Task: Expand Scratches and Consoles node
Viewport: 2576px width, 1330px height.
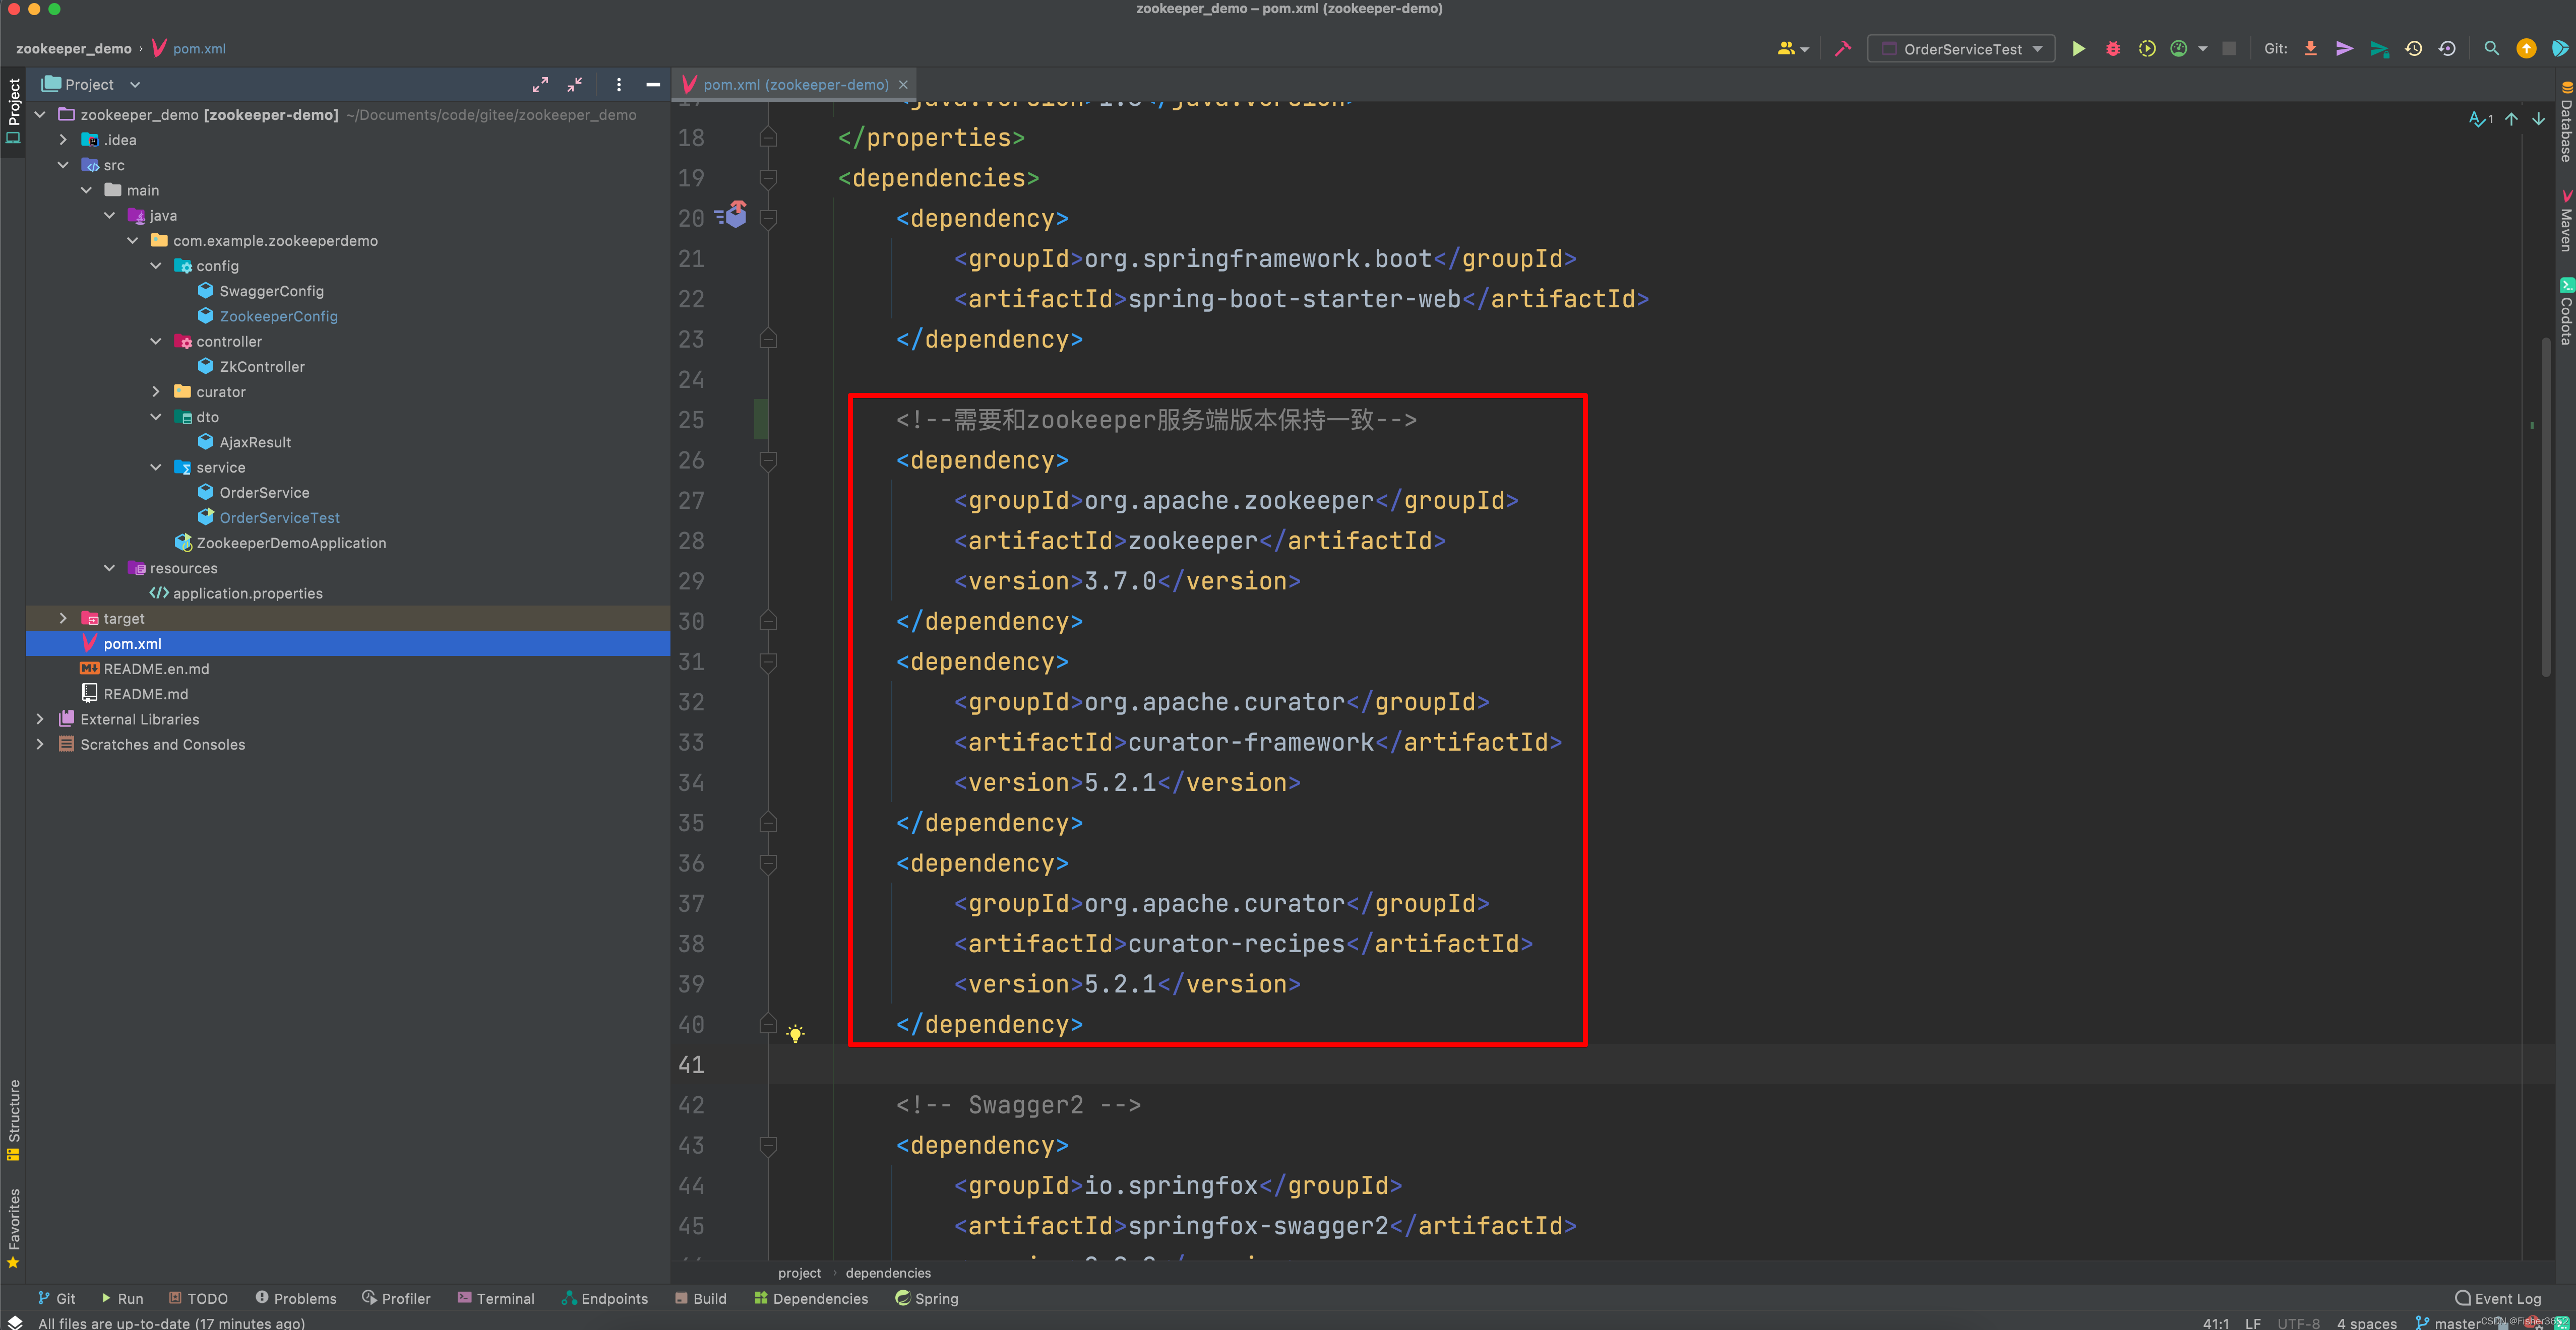Action: tap(40, 745)
